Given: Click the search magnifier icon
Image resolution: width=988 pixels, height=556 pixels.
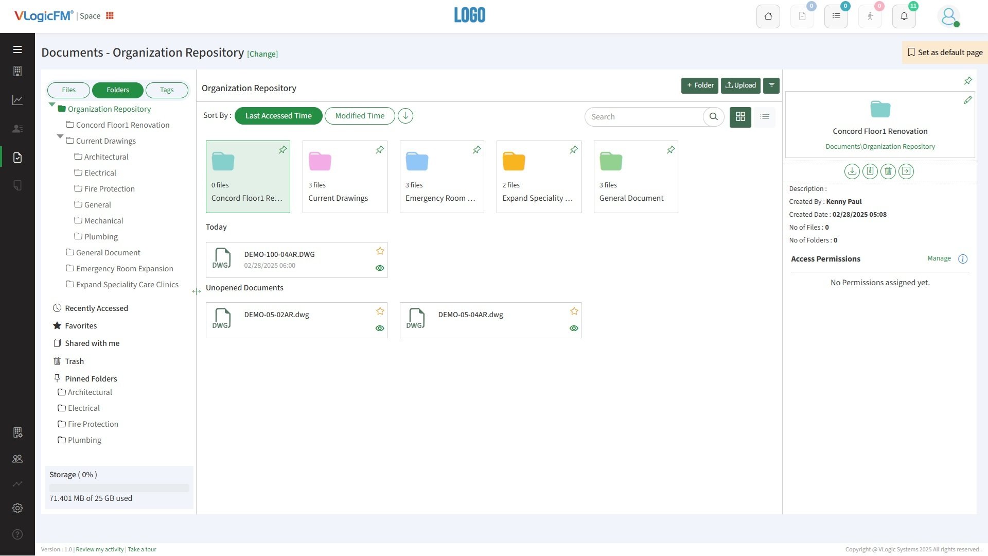Looking at the screenshot, I should tap(713, 117).
